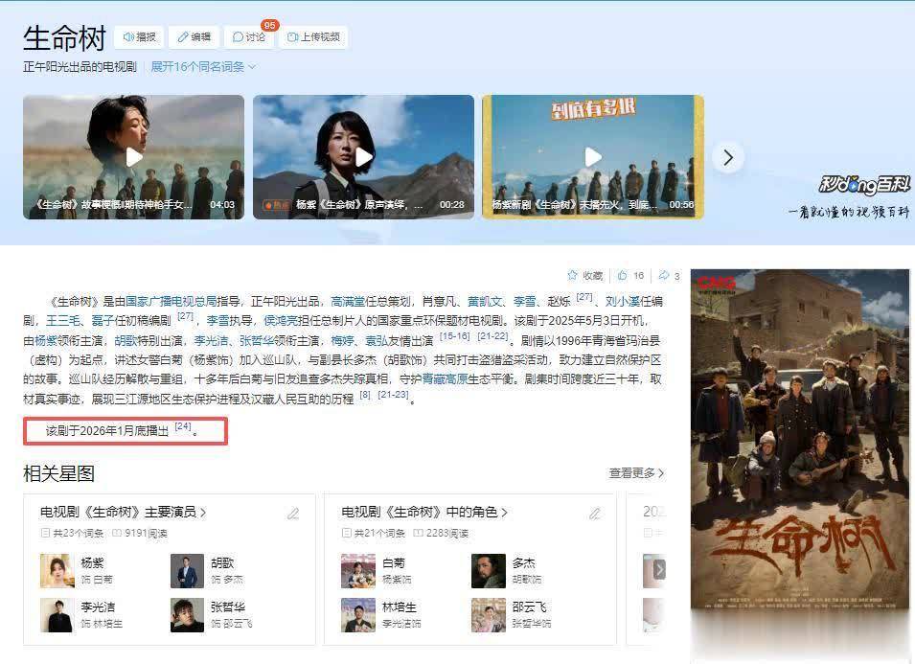Click the 播报 audio broadcast icon button

pyautogui.click(x=139, y=37)
